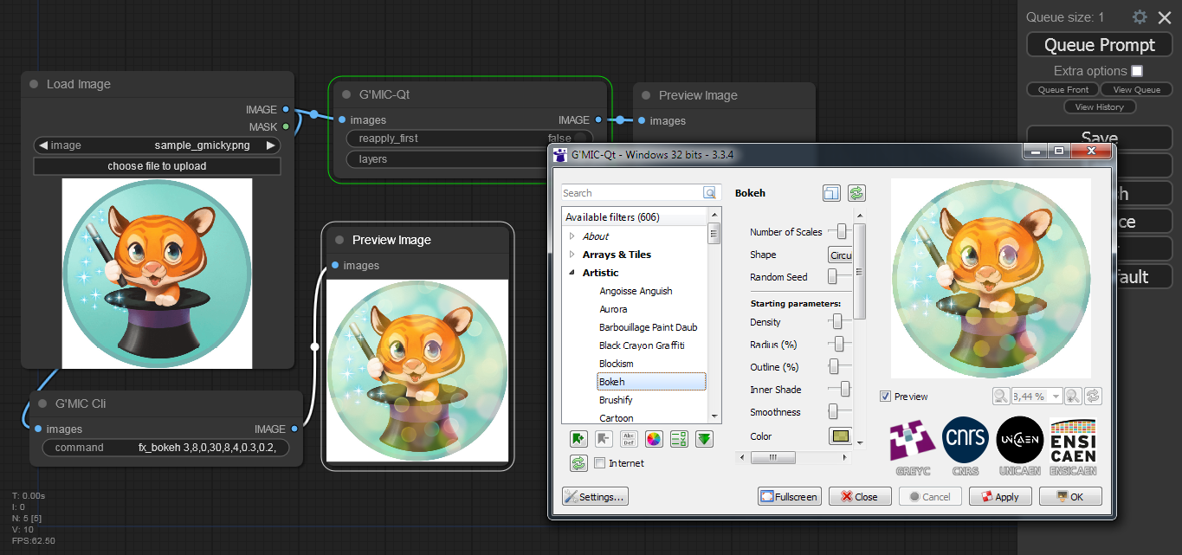Image resolution: width=1182 pixels, height=555 pixels.
Task: Click the randomize parameters icon next to Bokeh
Action: [x=856, y=194]
